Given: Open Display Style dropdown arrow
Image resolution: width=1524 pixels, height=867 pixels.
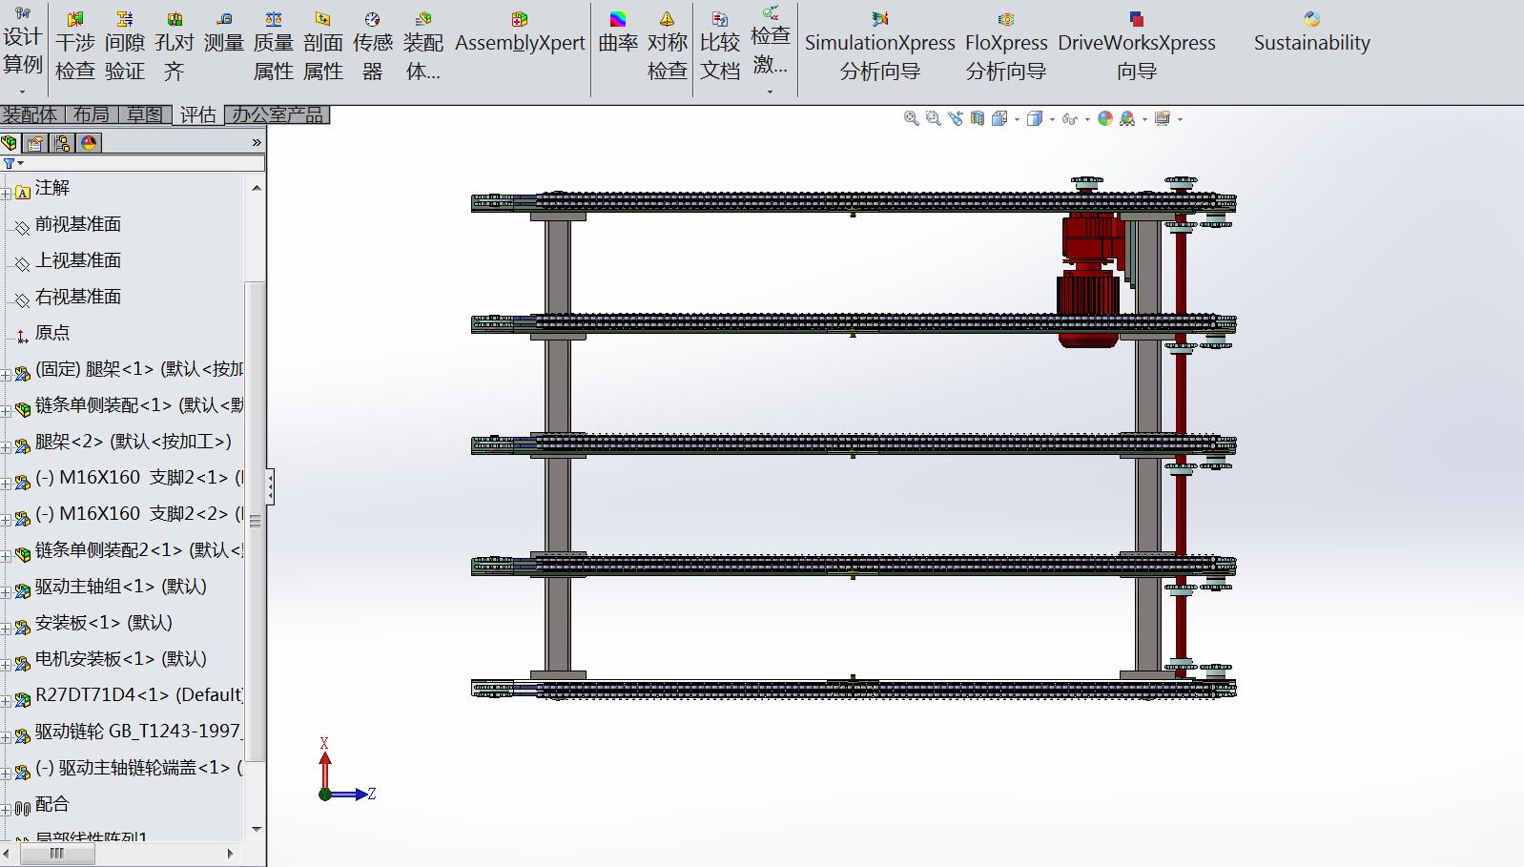Looking at the screenshot, I should (1051, 119).
